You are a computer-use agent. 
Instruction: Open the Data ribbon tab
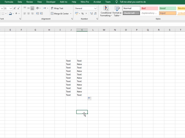pyautogui.click(x=20, y=2)
